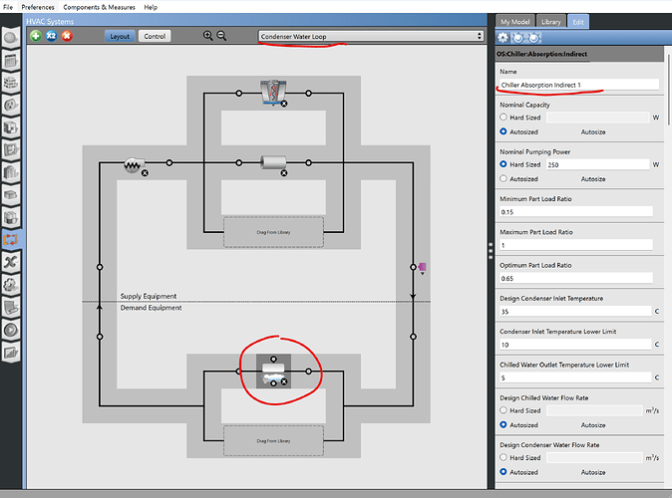This screenshot has height=498, width=672.
Task: Open the File menu
Action: [8, 7]
